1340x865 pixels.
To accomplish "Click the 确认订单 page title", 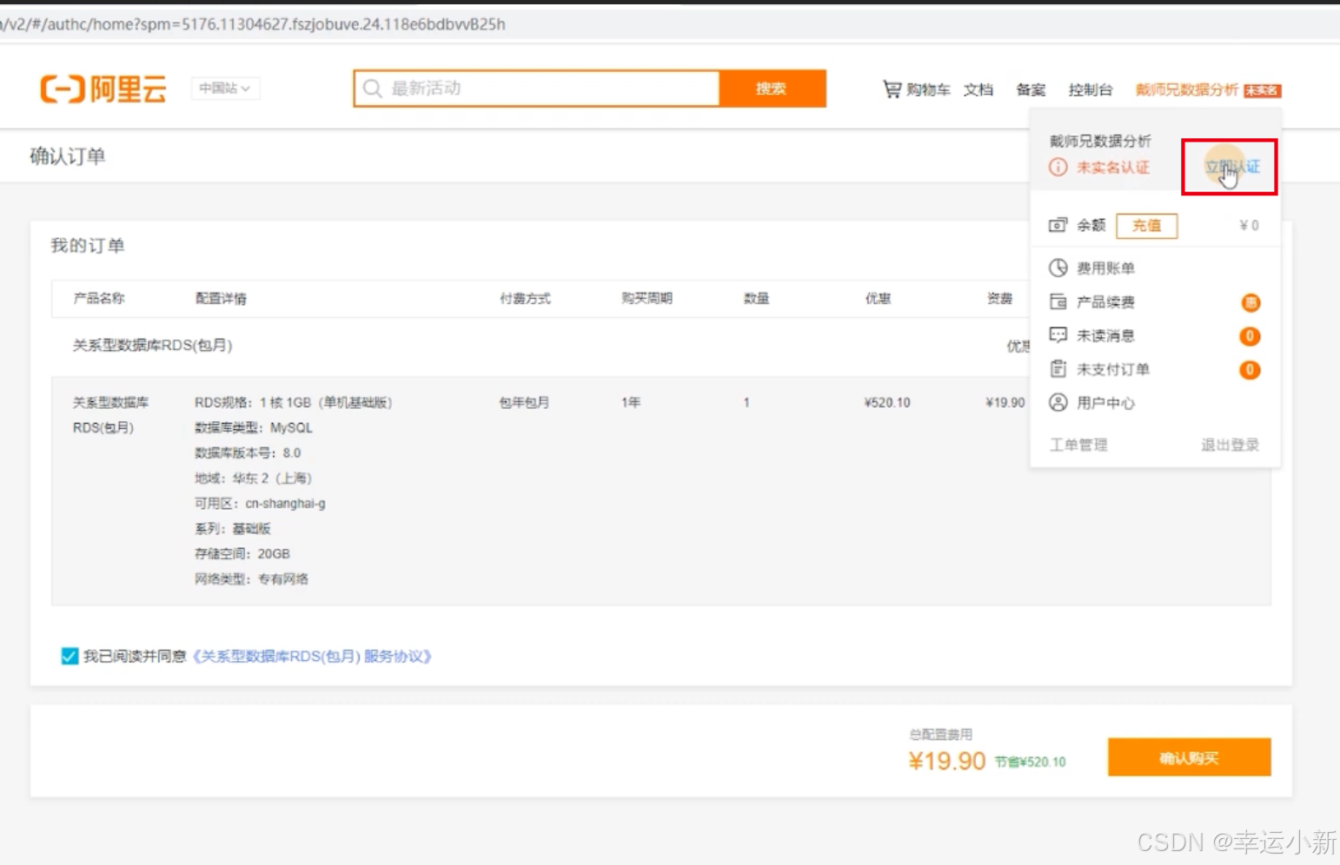I will 68,156.
